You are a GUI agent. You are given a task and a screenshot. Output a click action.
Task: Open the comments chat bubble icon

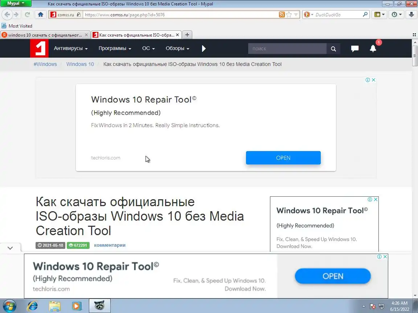[x=355, y=49]
